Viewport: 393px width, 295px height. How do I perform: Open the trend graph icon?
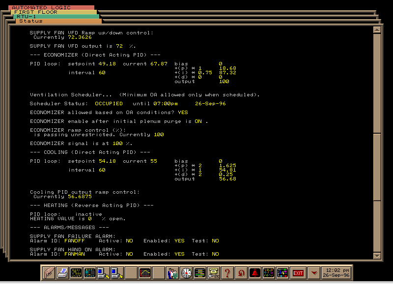(145, 272)
